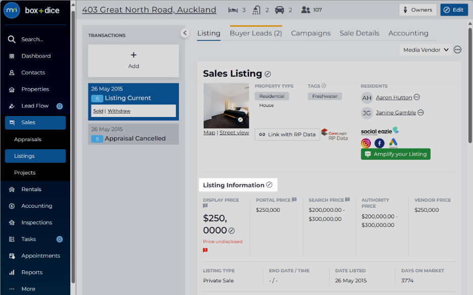The width and height of the screenshot is (473, 295).
Task: Open the Media Vendor dropdown
Action: [x=426, y=50]
